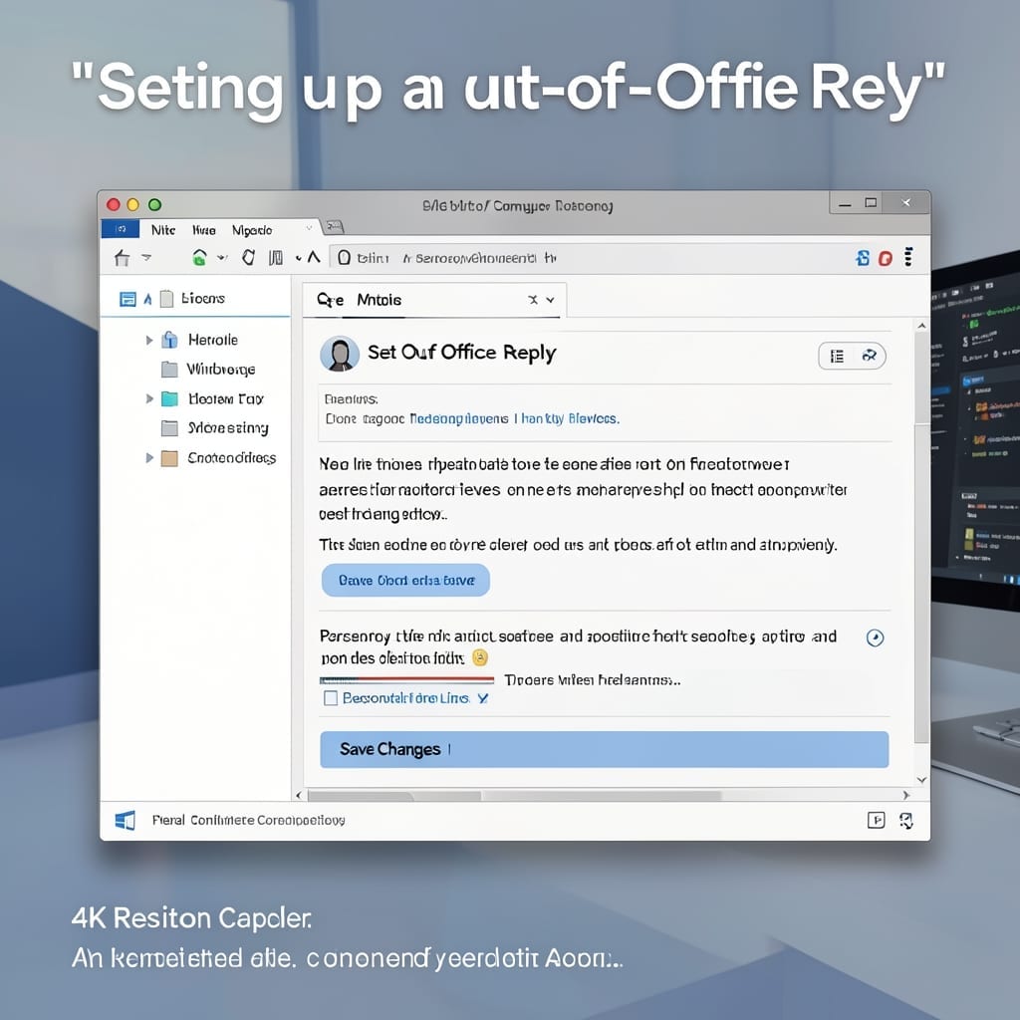Follow the blue Iledeonplievens link
The width and height of the screenshot is (1020, 1020).
(x=459, y=419)
